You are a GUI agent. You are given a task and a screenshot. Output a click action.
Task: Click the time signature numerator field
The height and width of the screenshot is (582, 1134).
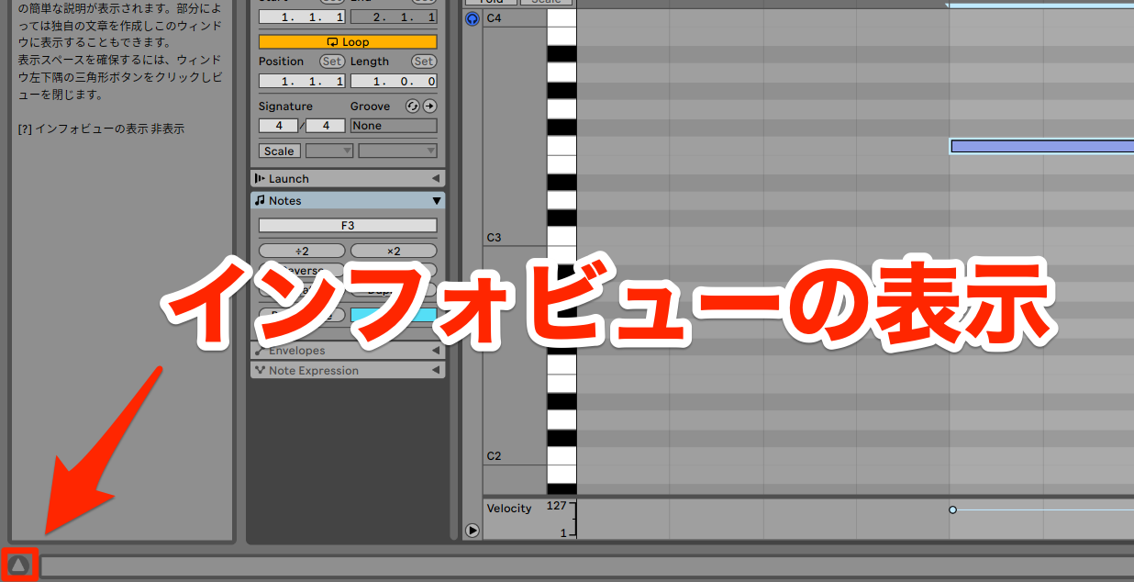(278, 126)
